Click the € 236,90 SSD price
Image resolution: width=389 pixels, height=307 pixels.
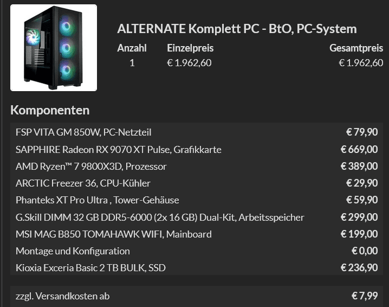pos(359,268)
